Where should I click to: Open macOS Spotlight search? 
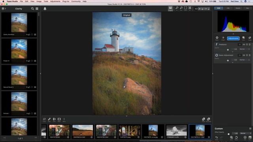click(242, 1)
